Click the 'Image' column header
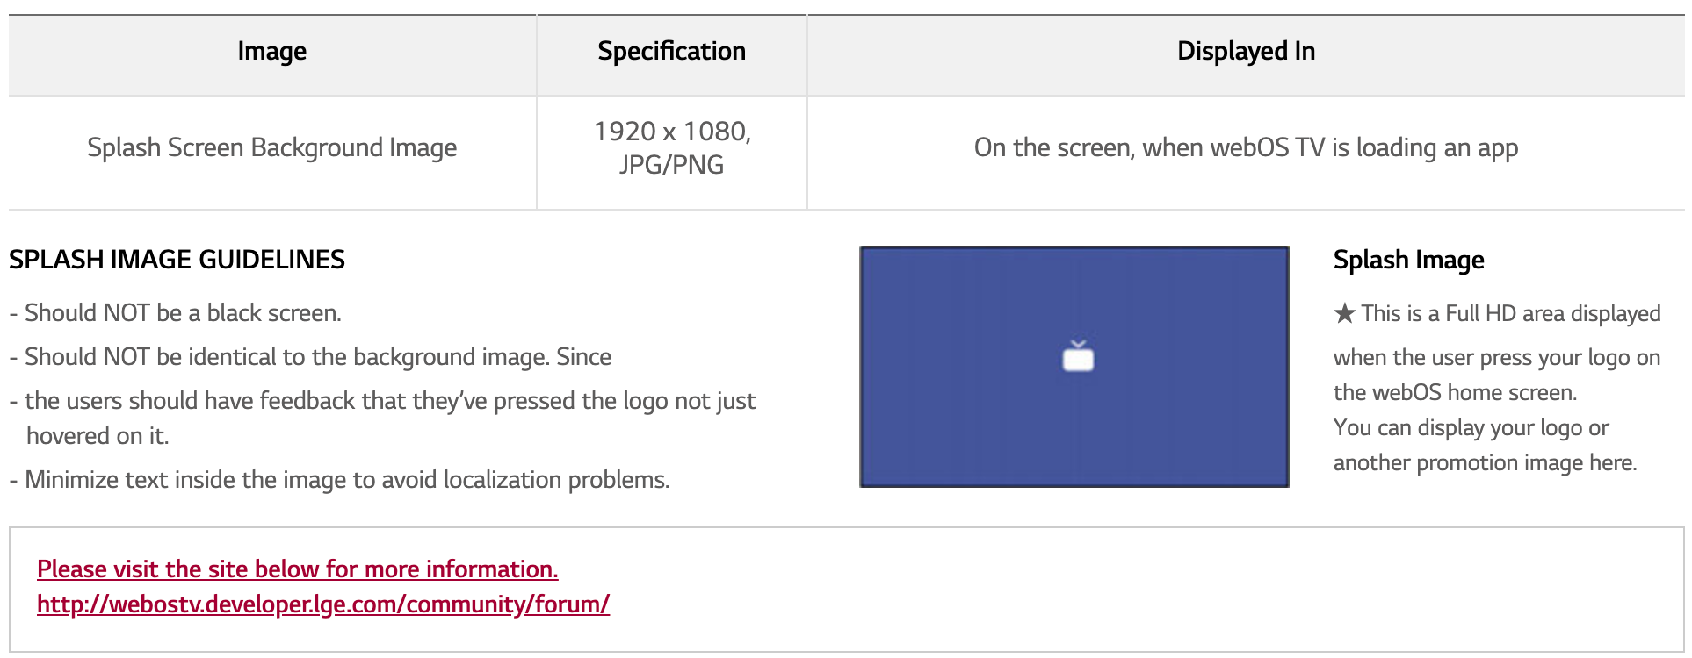Image resolution: width=1692 pixels, height=658 pixels. (x=271, y=52)
